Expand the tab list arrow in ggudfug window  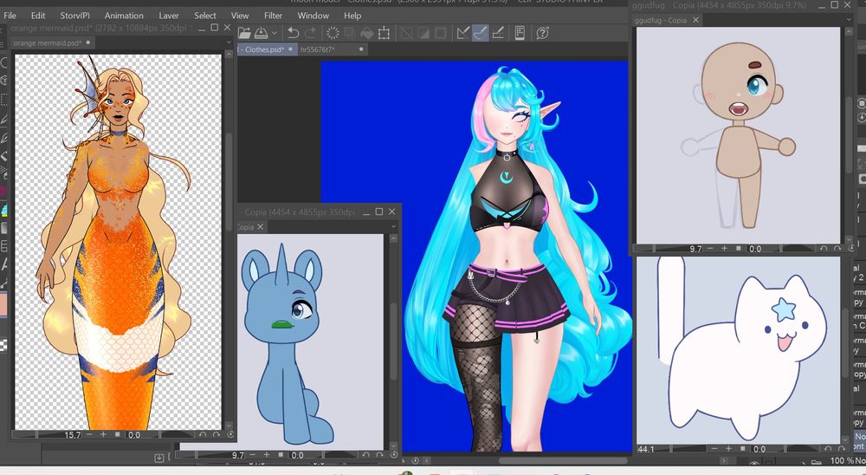pos(849,19)
